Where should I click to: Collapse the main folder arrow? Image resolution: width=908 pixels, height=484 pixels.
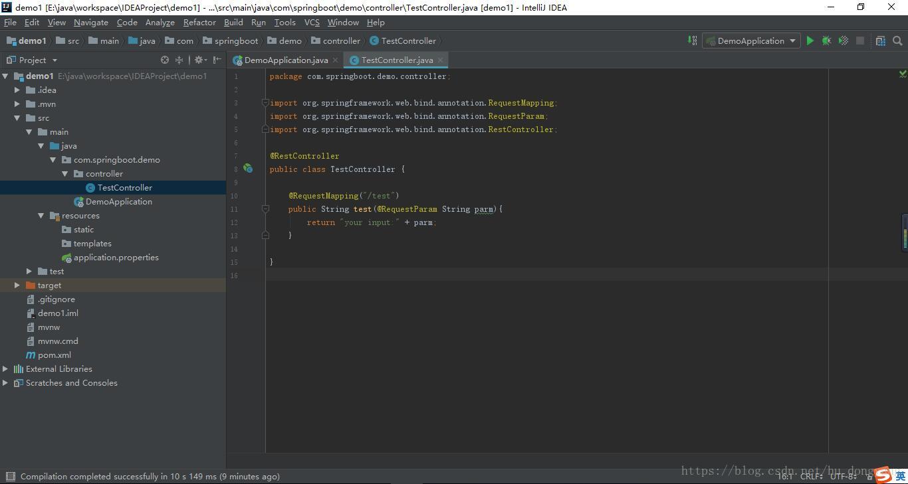point(29,131)
